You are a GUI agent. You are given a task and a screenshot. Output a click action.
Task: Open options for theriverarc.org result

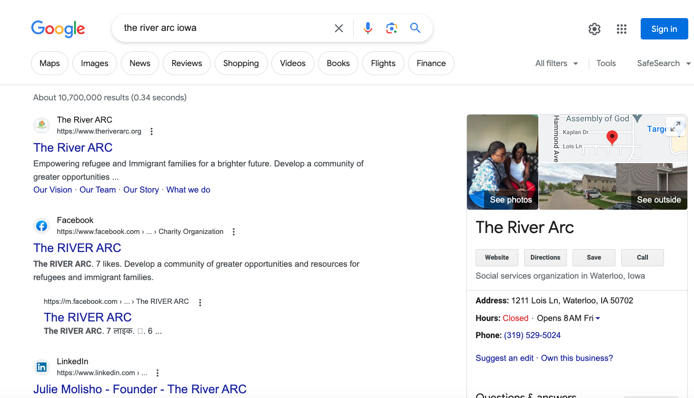[151, 131]
